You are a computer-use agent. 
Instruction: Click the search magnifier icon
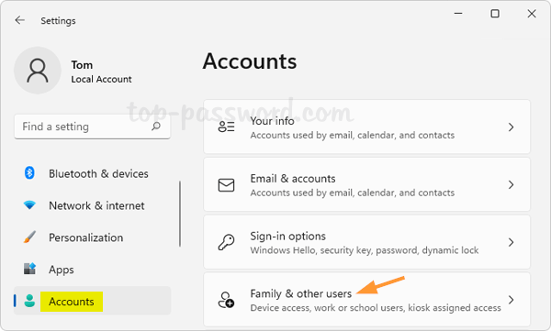click(x=156, y=126)
